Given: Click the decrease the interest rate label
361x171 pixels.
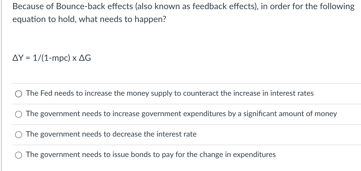Looking at the screenshot, I should pos(111,134).
